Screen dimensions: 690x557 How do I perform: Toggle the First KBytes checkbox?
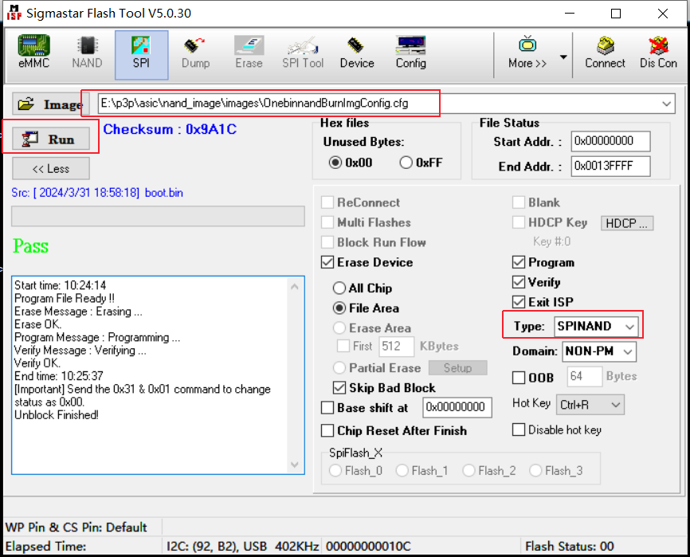click(x=343, y=346)
